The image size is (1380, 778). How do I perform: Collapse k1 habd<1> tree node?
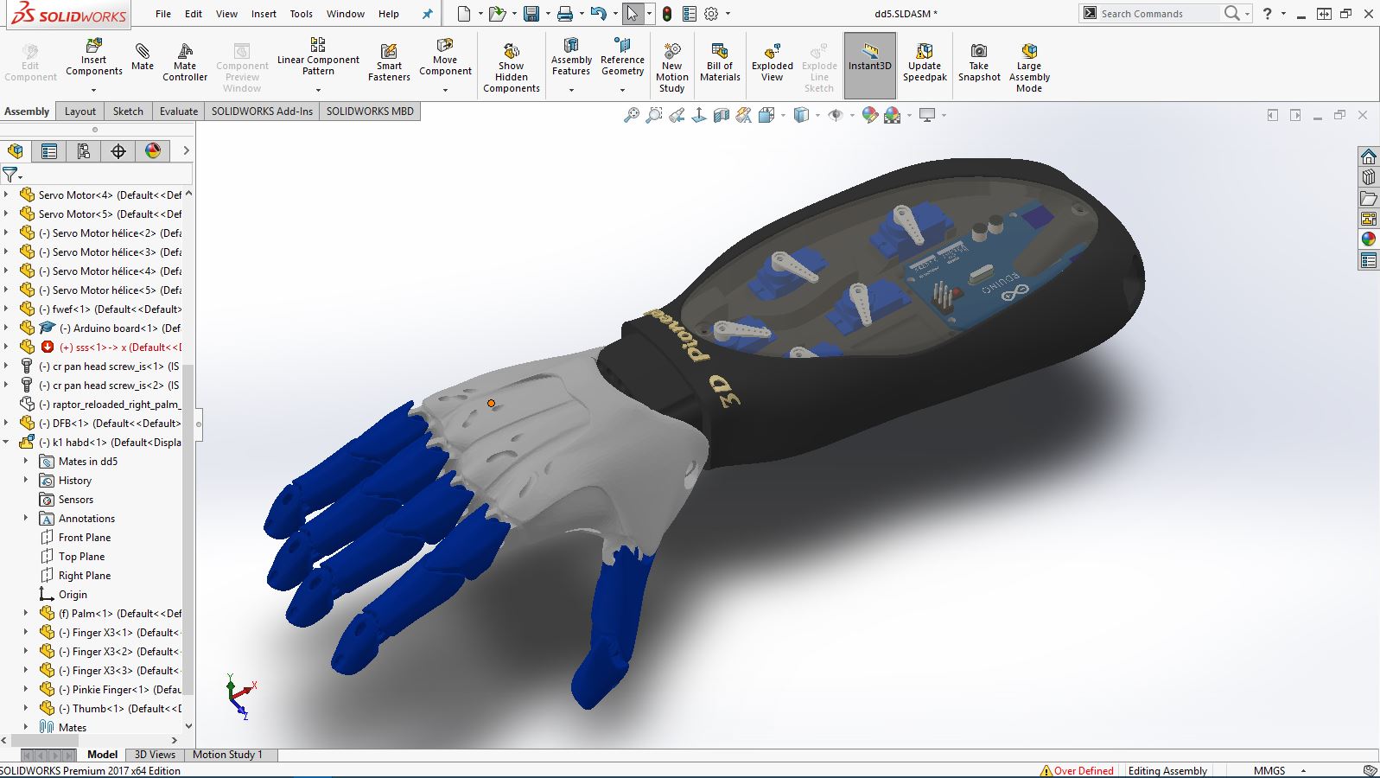click(x=6, y=442)
